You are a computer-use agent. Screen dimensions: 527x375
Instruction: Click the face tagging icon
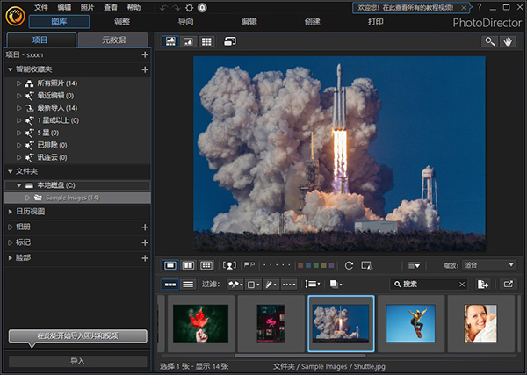click(230, 265)
